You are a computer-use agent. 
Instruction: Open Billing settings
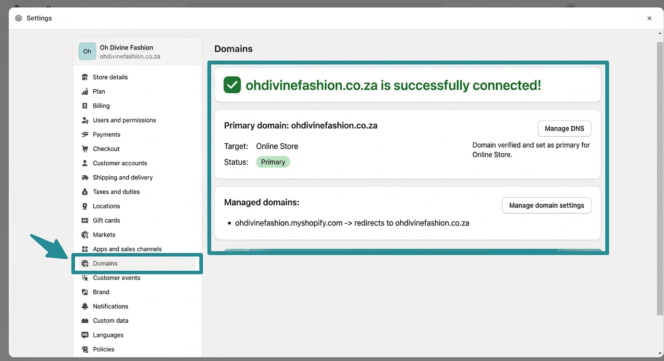137,106
